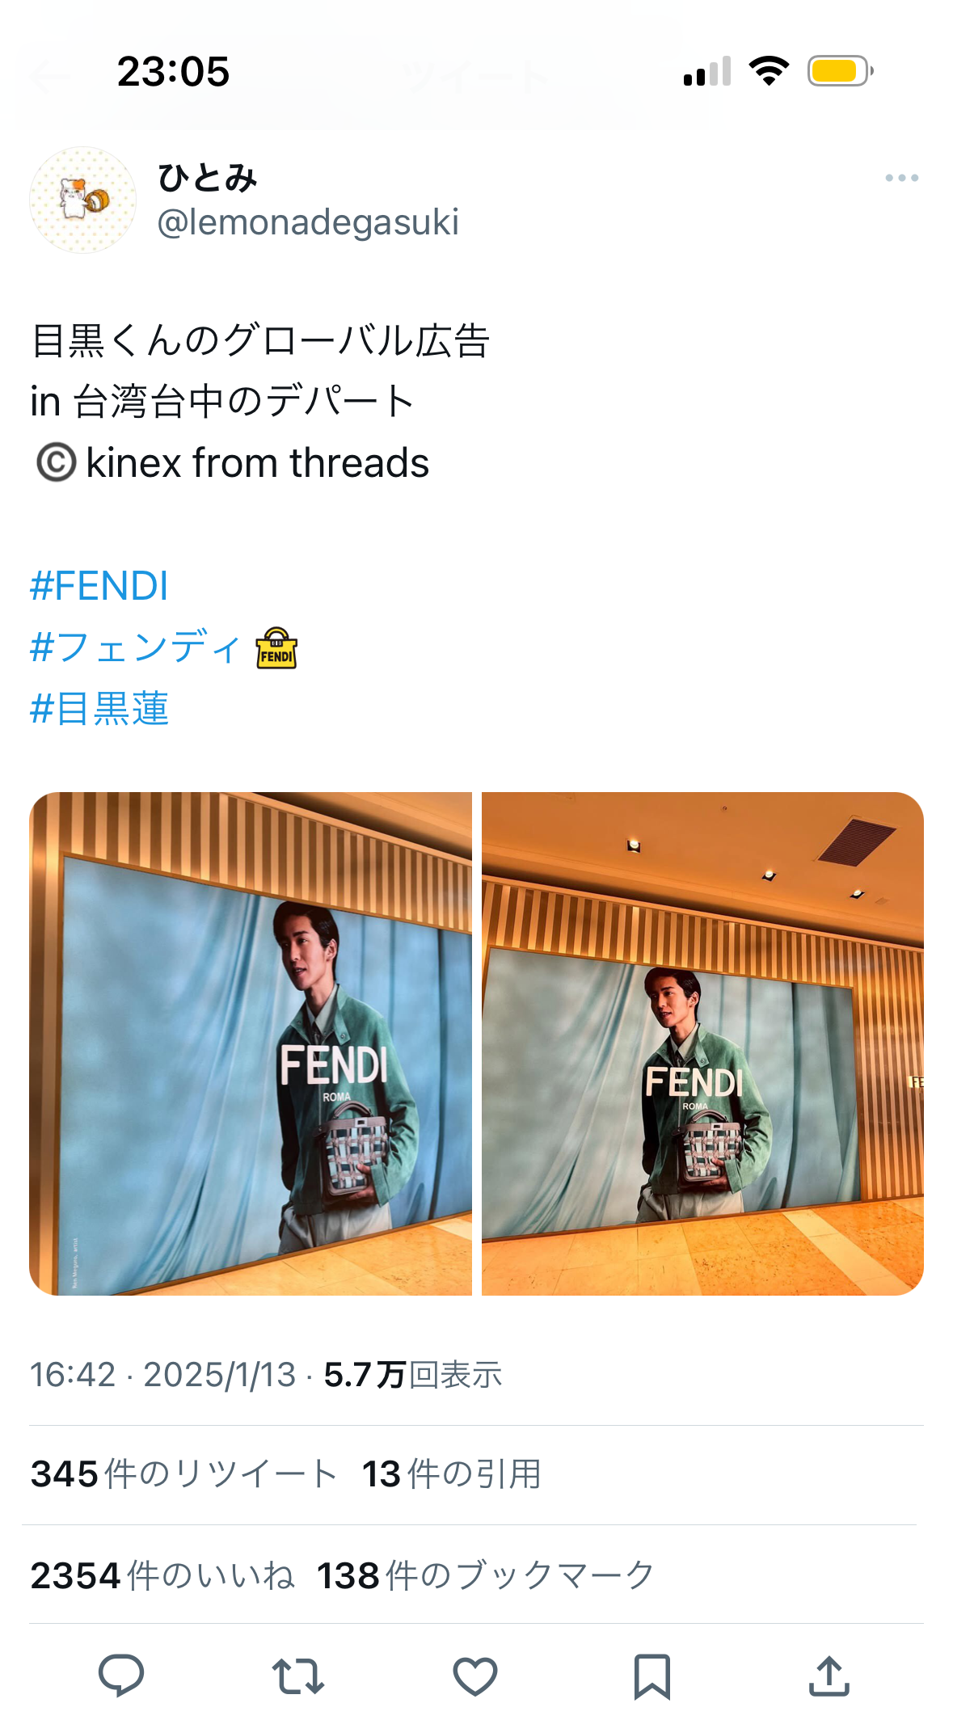
Task: Bookmark the tweet with bookmark icon
Action: (651, 1676)
